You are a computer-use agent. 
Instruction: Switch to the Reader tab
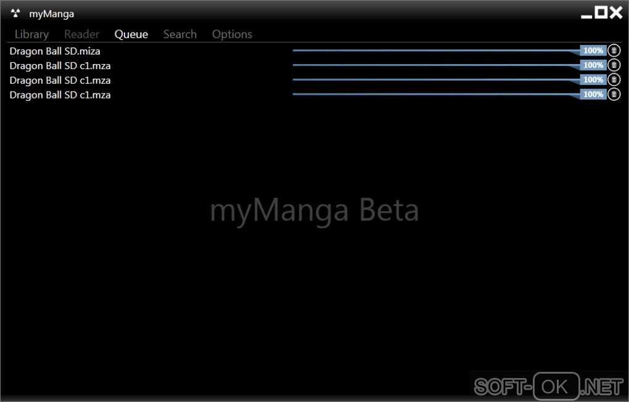tap(81, 34)
